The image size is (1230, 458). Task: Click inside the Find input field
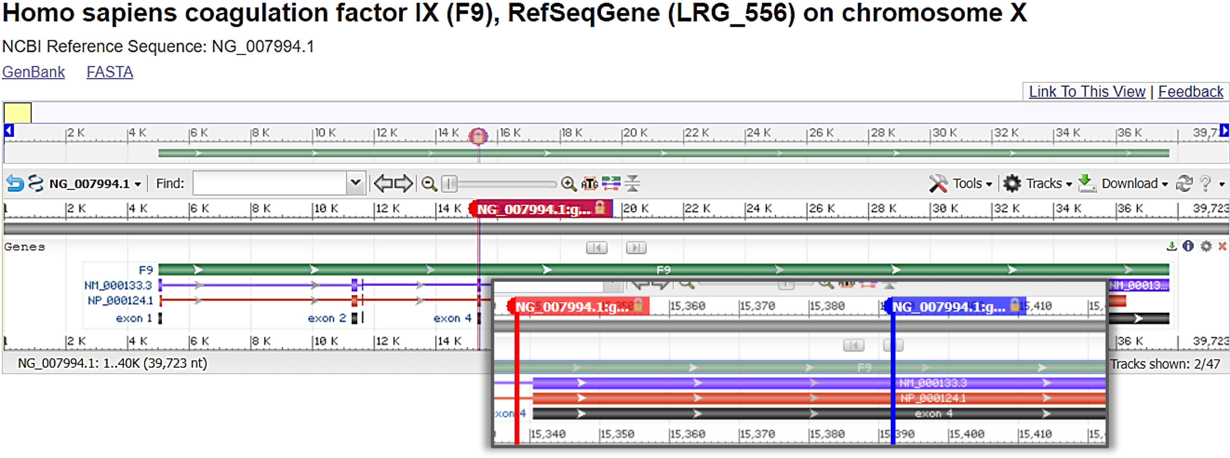click(x=270, y=183)
